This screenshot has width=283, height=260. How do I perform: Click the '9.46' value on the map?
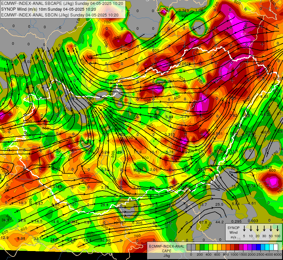[x=153, y=117]
